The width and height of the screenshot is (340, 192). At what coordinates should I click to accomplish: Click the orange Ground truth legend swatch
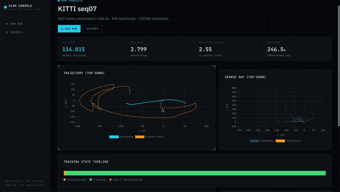point(140,136)
